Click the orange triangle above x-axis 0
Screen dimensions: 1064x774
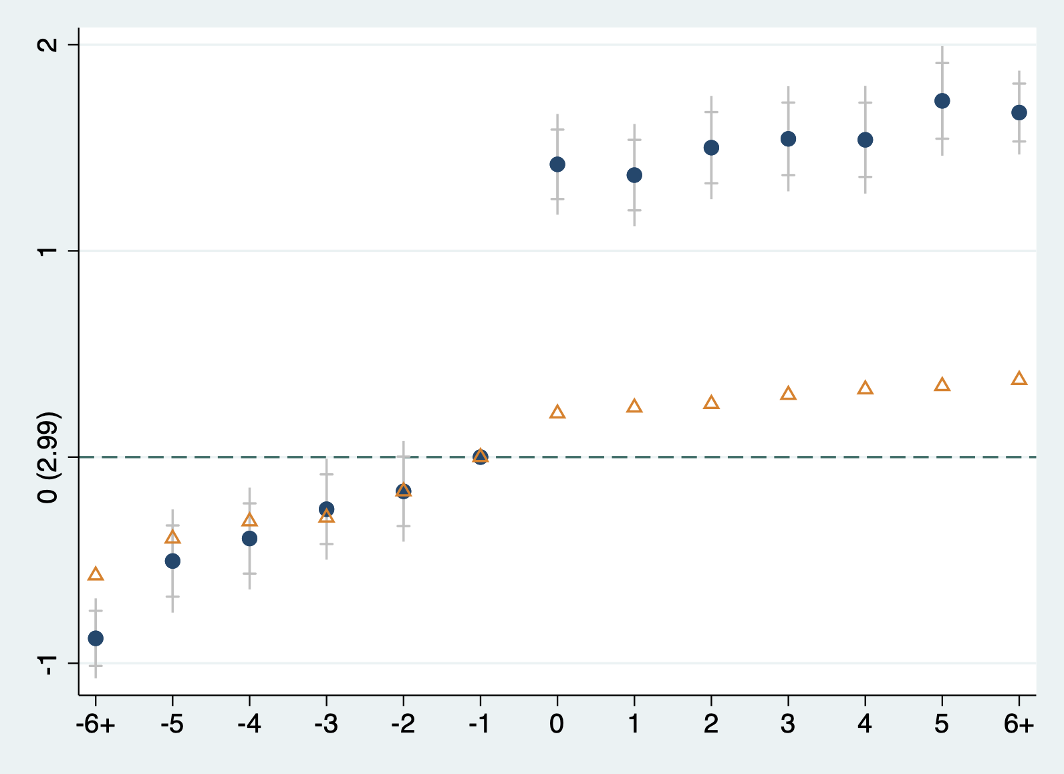click(x=557, y=412)
